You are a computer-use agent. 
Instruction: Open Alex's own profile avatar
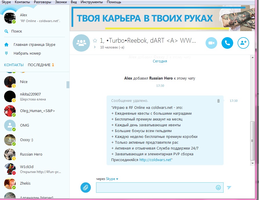coord(10,18)
